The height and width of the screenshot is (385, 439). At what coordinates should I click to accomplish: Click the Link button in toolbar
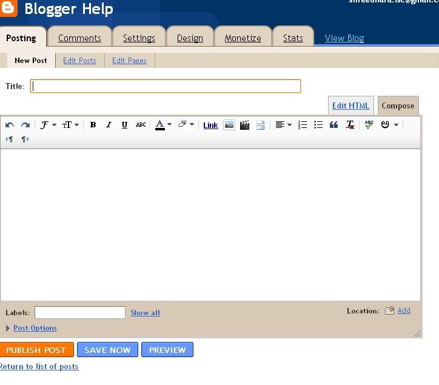(210, 126)
